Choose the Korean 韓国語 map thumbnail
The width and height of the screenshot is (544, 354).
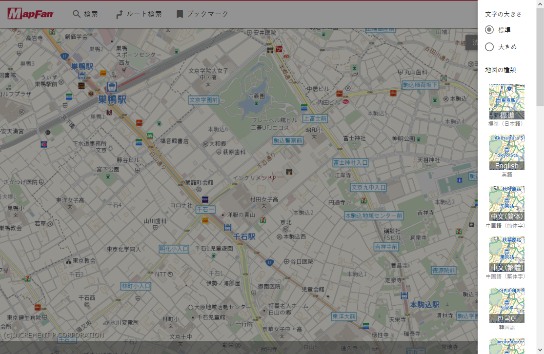point(507,305)
